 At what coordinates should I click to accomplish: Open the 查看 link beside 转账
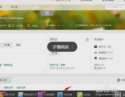pyautogui.click(x=18, y=45)
